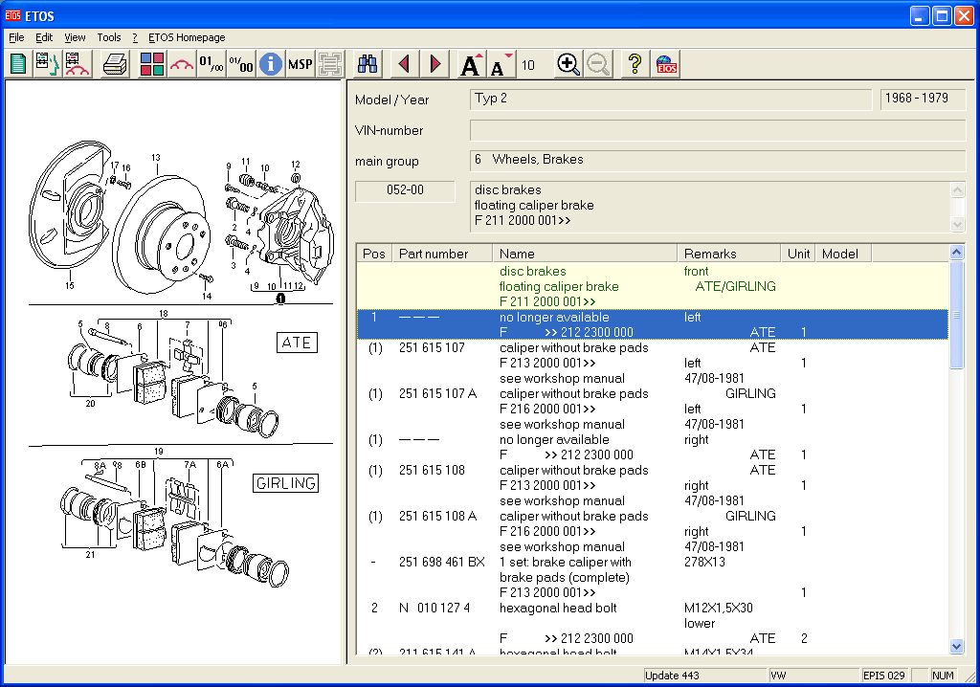Click the NUM indicator in status bar

click(x=943, y=676)
